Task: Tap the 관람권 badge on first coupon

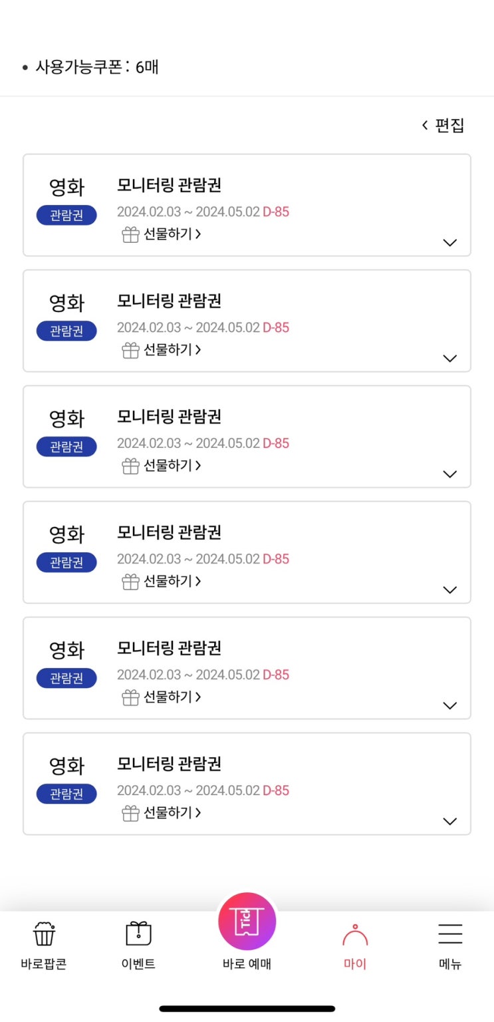Action: 66,216
